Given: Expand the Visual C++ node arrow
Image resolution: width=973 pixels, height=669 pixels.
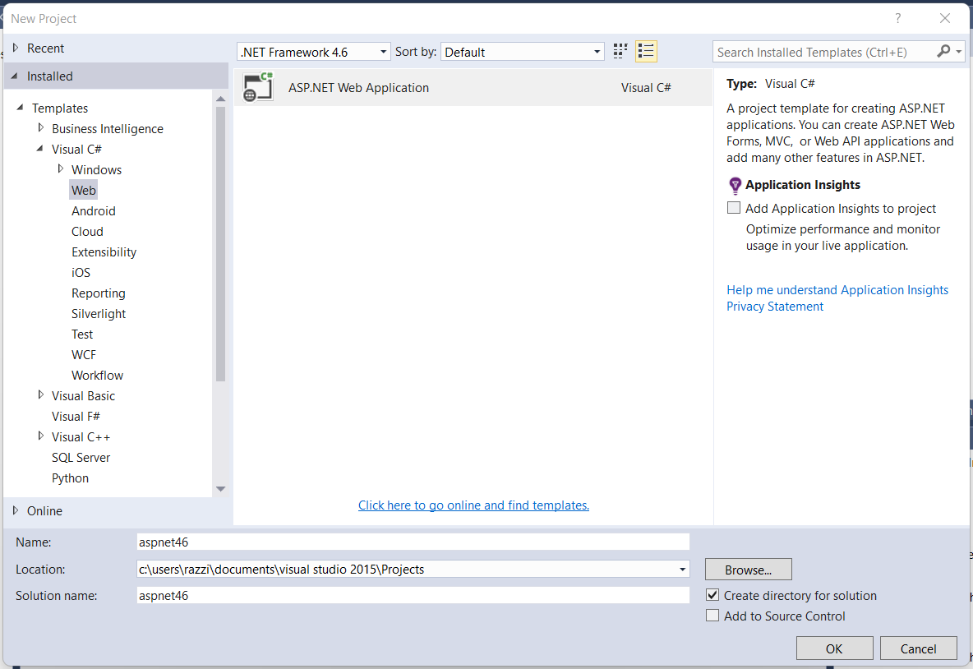Looking at the screenshot, I should 41,436.
